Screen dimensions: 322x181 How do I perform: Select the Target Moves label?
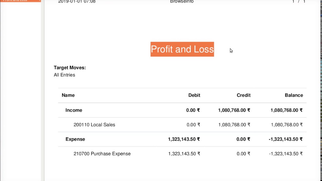click(70, 68)
